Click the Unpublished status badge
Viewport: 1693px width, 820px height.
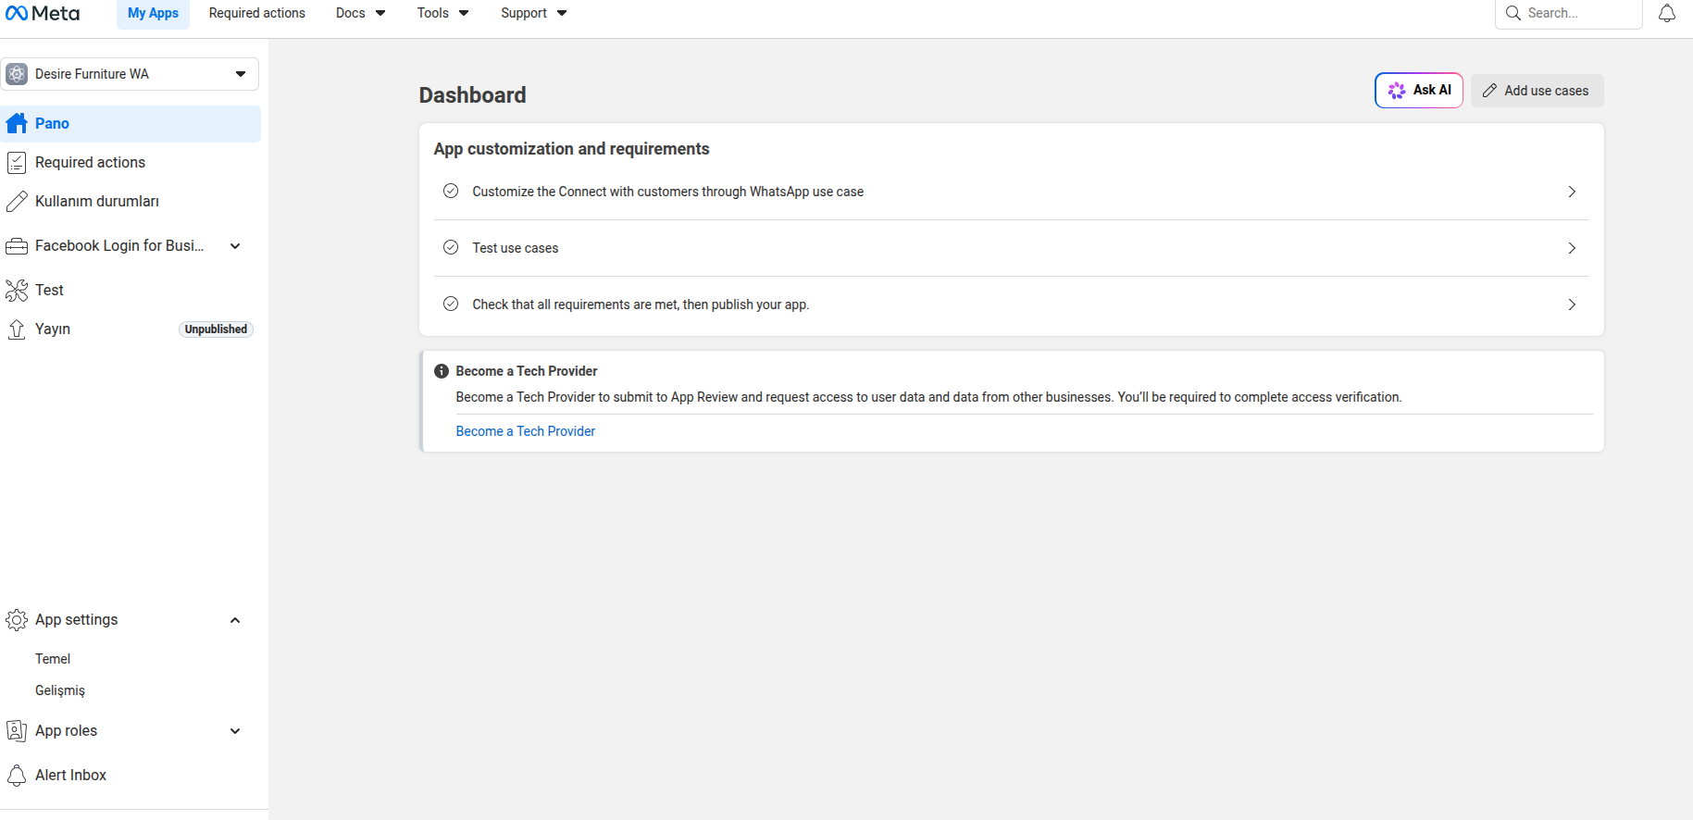(216, 329)
